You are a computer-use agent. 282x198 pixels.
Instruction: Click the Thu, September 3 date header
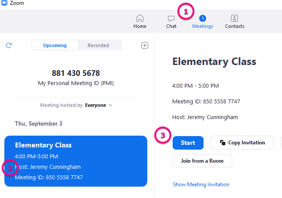pyautogui.click(x=38, y=123)
